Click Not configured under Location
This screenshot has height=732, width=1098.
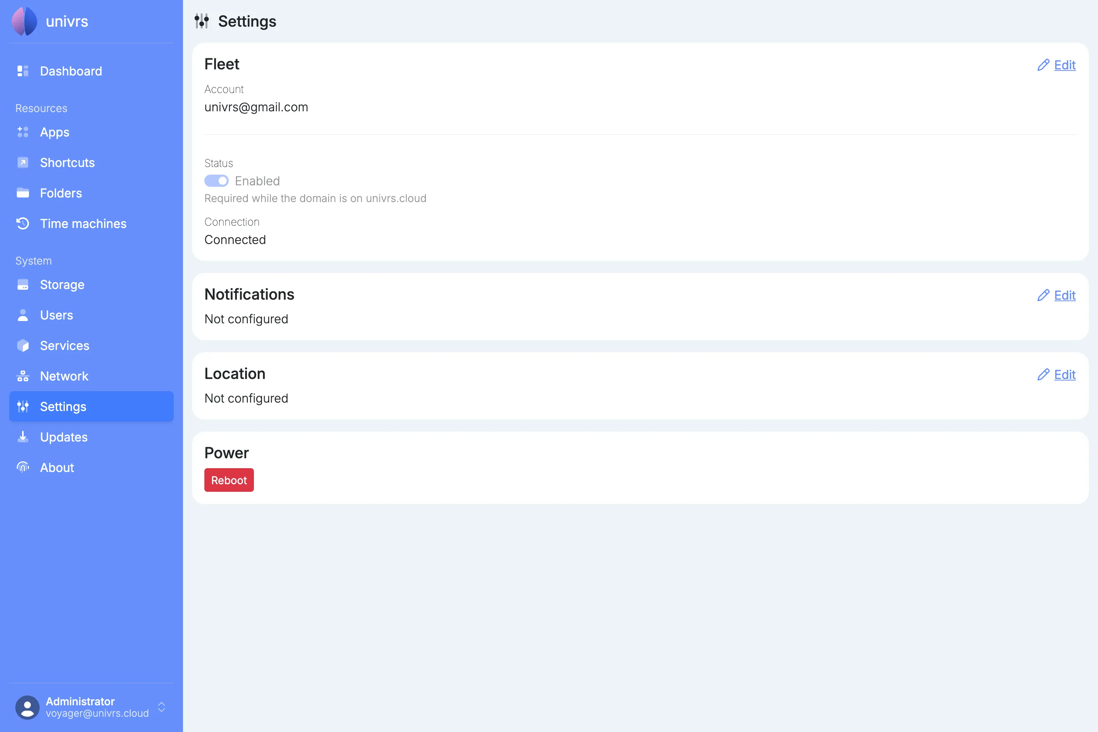tap(246, 398)
